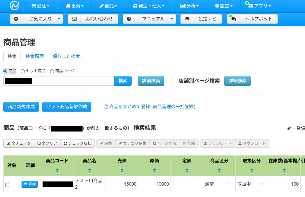This screenshot has height=197, width=305.
Task: Switch to the 検索履歴 tab
Action: (35, 56)
